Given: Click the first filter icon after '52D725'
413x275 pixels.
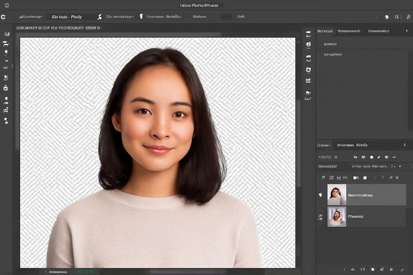Looking at the screenshot, I should 355,157.
